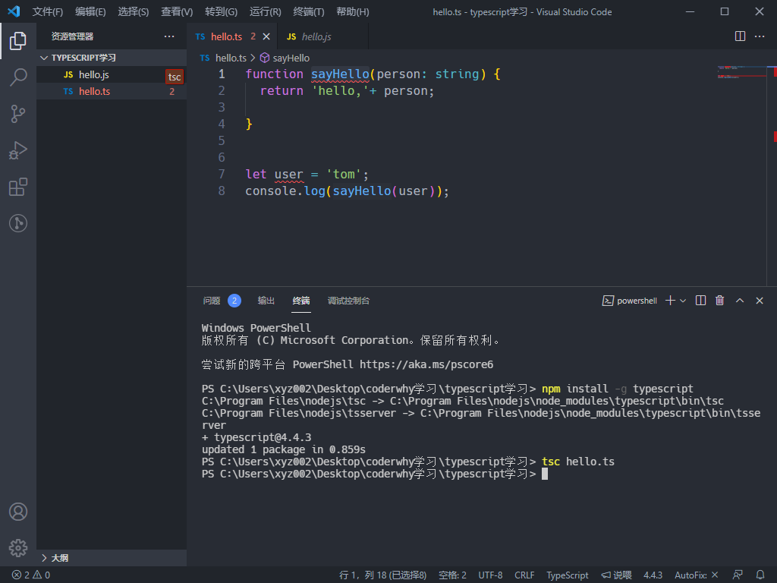Screen dimensions: 777x583
Task: Click line number 5 in gutter
Action: [222, 140]
